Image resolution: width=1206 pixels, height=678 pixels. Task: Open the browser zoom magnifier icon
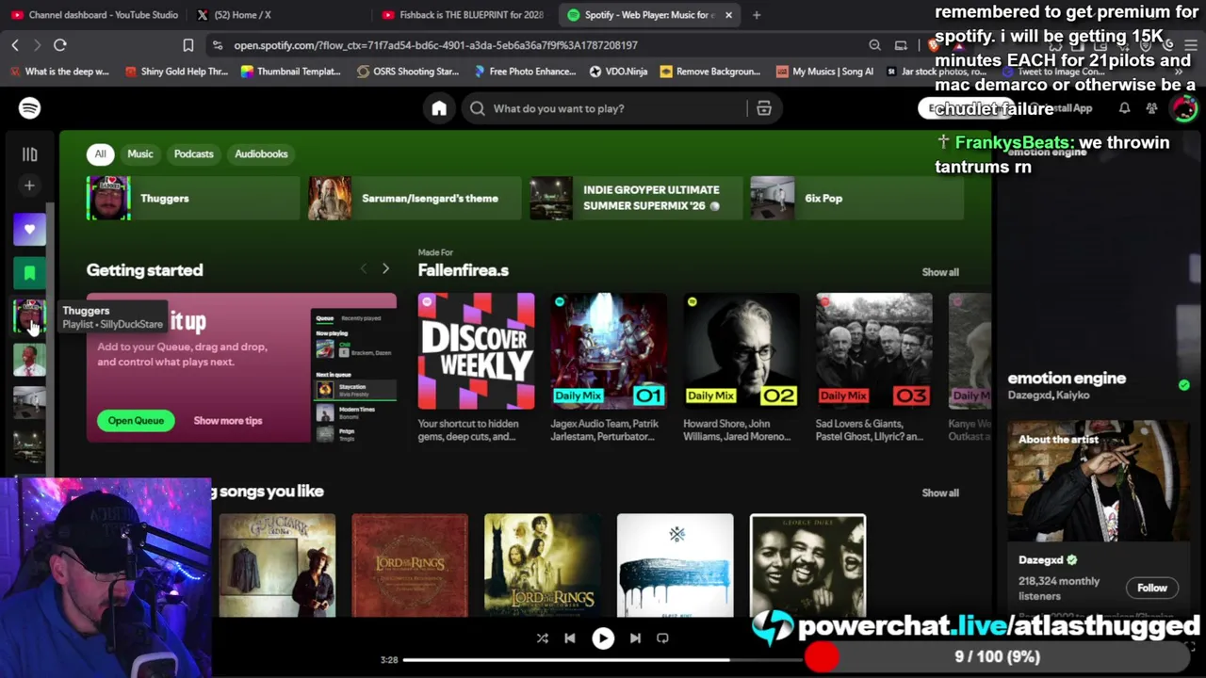click(874, 45)
